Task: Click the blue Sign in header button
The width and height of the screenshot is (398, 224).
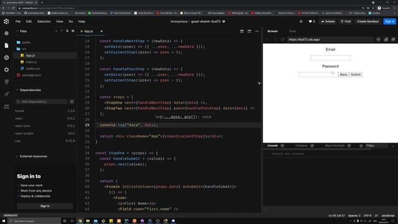Action: coord(389,22)
